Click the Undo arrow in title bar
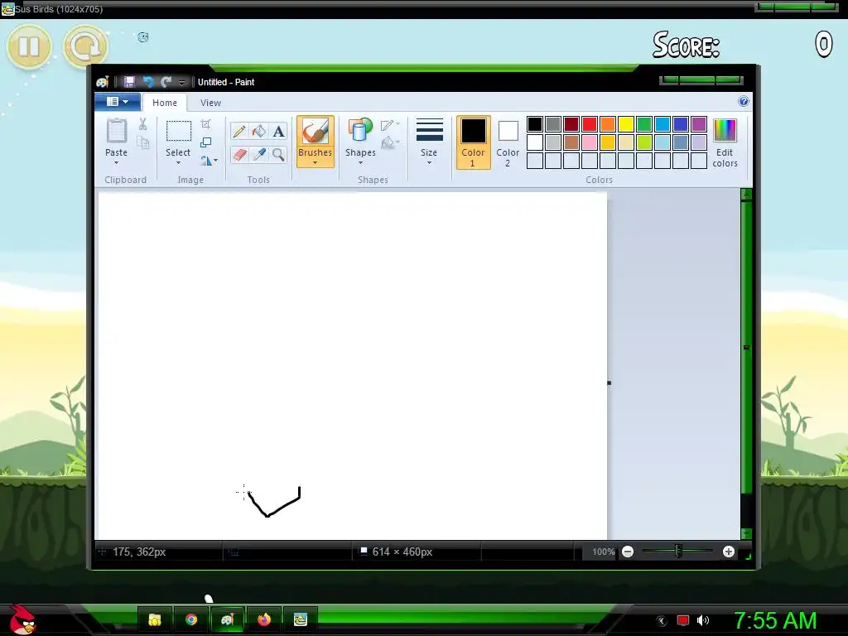Screen dimensions: 848x636 coord(147,82)
